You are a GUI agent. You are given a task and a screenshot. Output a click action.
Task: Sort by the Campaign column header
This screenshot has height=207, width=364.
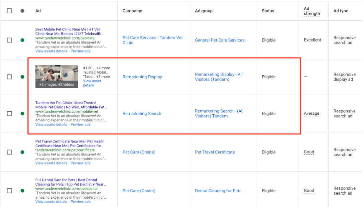[x=132, y=11]
